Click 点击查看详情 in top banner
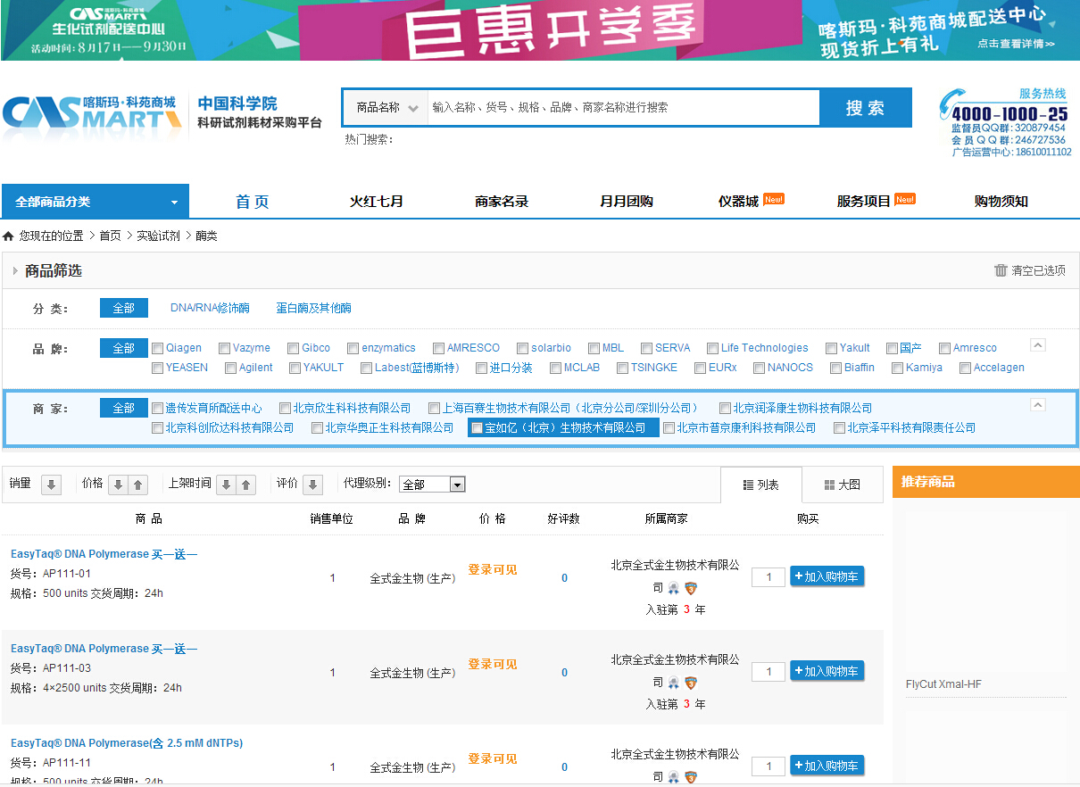1080x787 pixels. coord(1015,43)
